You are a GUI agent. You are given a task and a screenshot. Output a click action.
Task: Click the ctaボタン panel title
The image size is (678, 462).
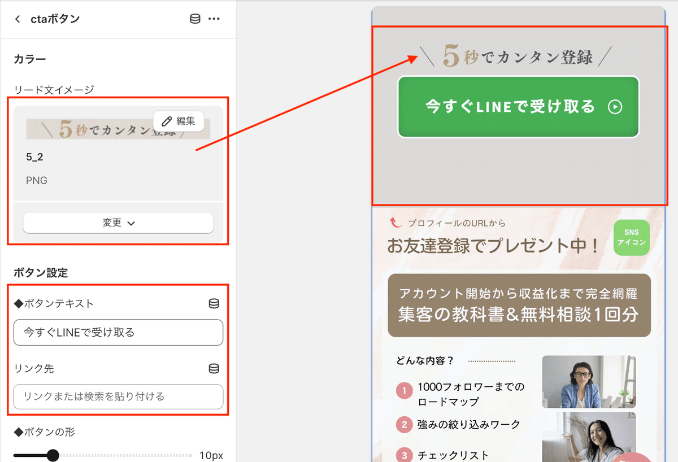[55, 19]
